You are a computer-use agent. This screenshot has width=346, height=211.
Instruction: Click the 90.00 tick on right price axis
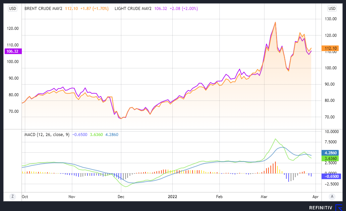(330, 84)
